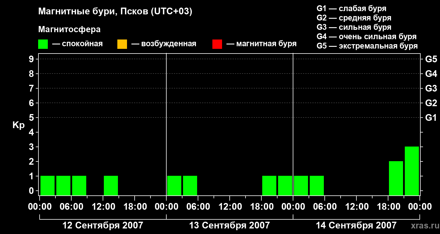Click the green спокойная legend swatch
The width and height of the screenshot is (440, 234).
coord(43,44)
